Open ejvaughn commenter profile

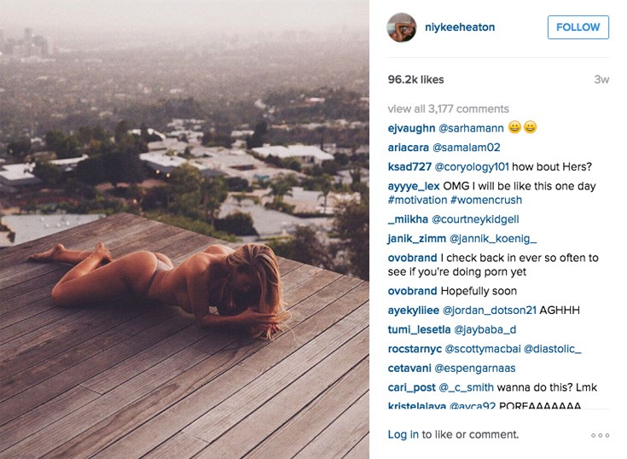pos(411,128)
